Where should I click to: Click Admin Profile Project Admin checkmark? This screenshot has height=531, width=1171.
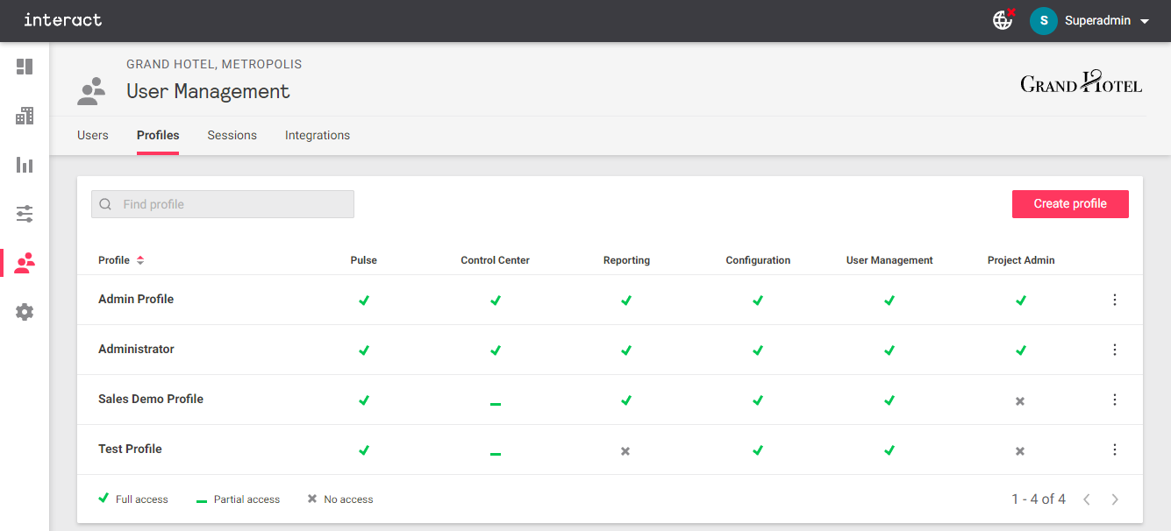(x=1021, y=300)
